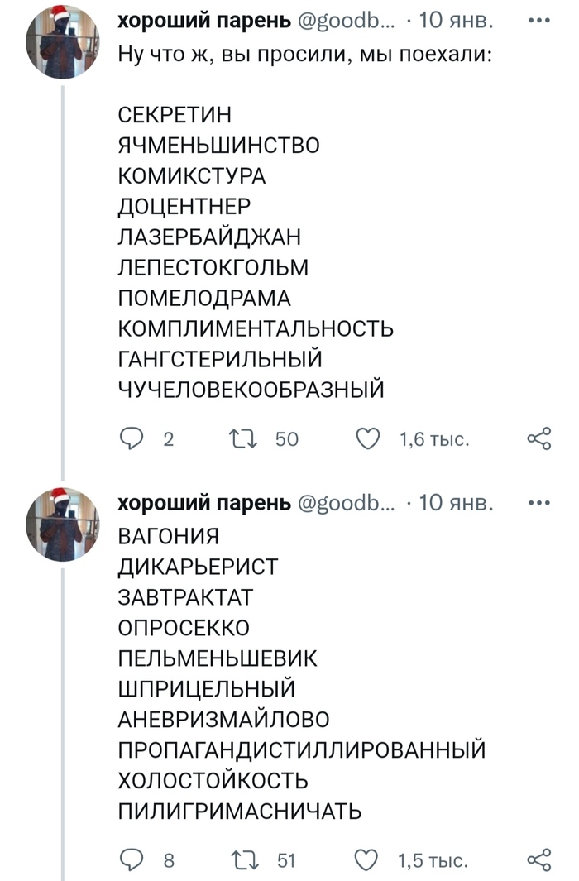
Task: Open profile picture on the second tweet
Action: [x=63, y=524]
